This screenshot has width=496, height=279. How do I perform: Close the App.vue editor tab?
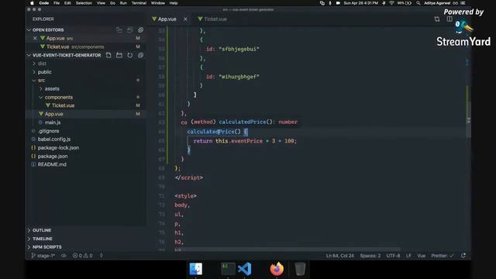point(185,19)
